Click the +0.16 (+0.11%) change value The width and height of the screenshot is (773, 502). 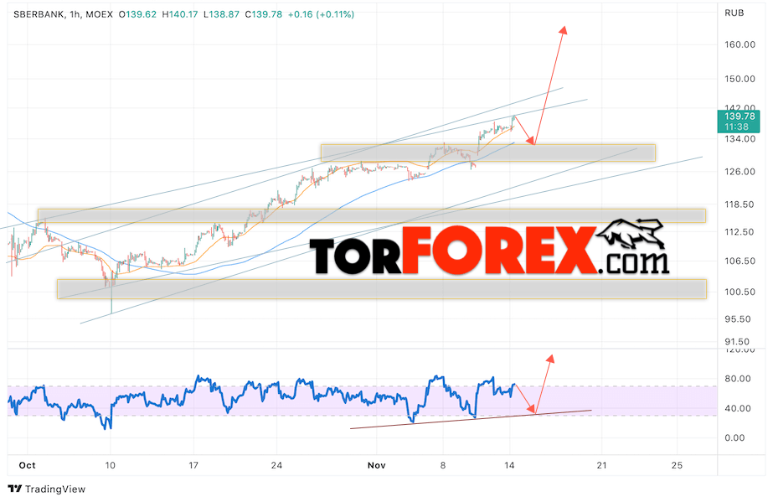click(321, 14)
